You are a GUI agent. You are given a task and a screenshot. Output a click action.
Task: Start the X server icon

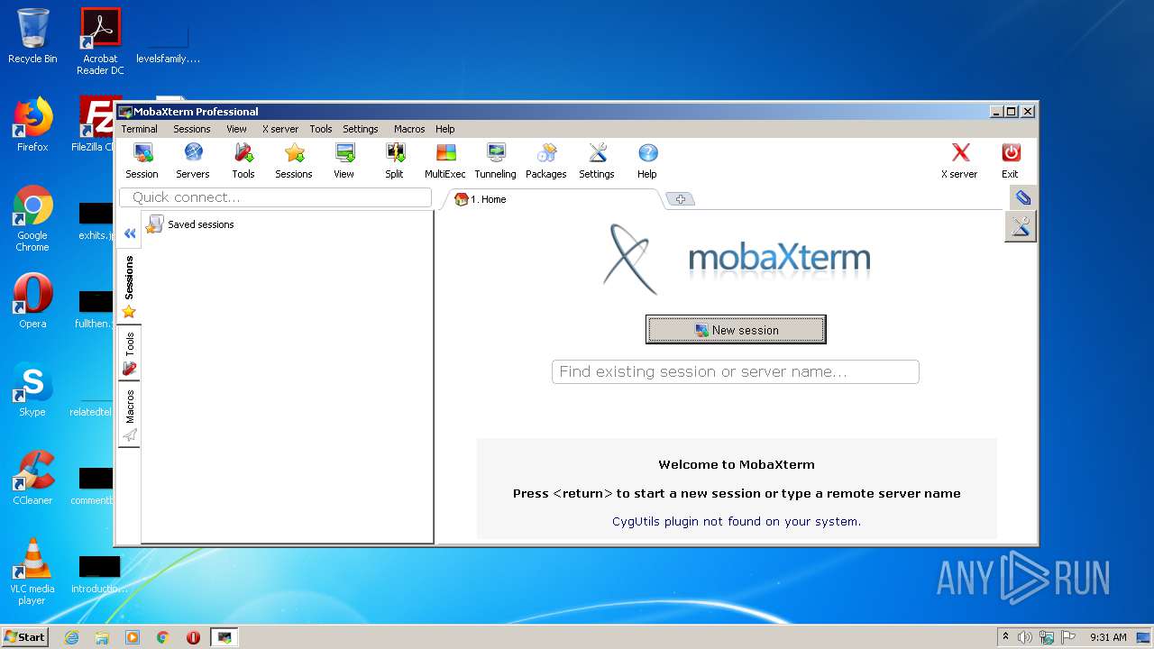(959, 161)
